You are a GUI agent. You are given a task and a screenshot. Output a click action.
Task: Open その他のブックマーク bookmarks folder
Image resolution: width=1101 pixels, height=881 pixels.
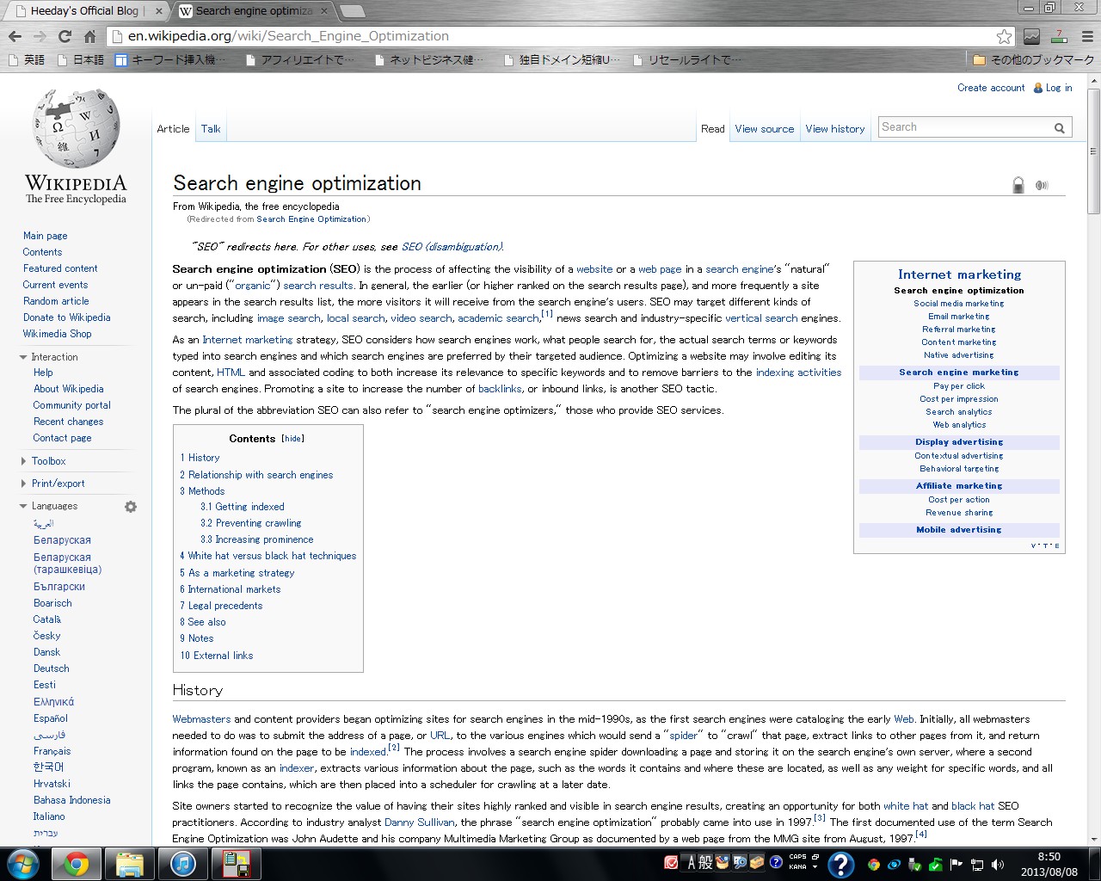[x=1033, y=59]
